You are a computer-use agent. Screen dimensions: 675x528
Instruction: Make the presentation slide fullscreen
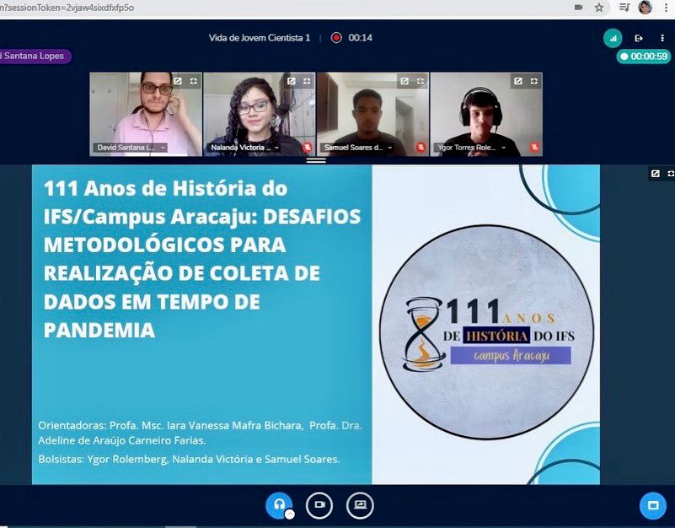pos(671,173)
